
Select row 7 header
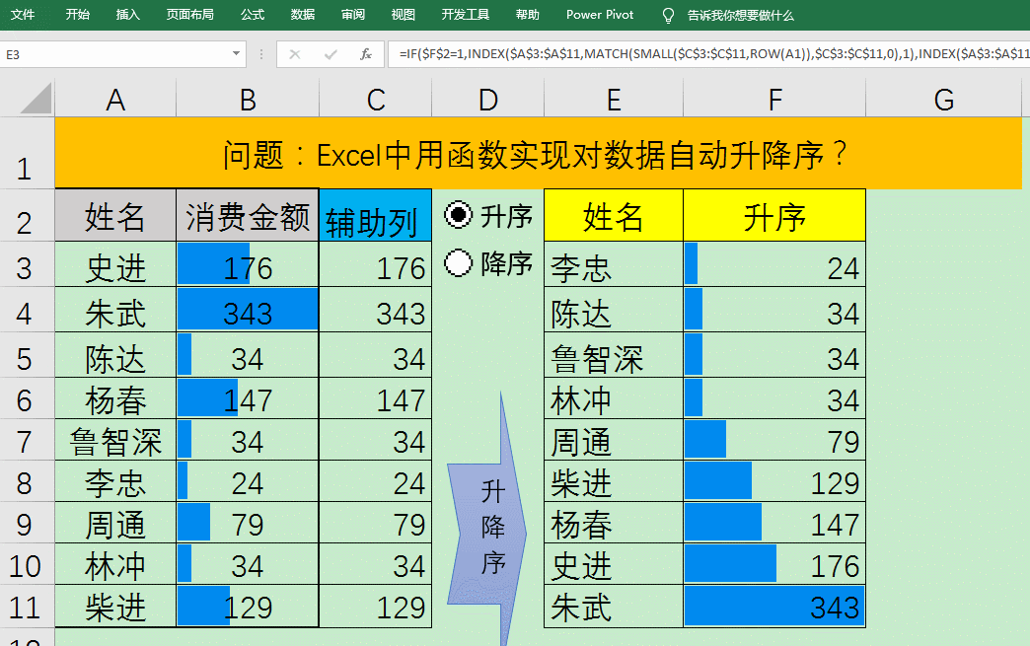click(27, 439)
